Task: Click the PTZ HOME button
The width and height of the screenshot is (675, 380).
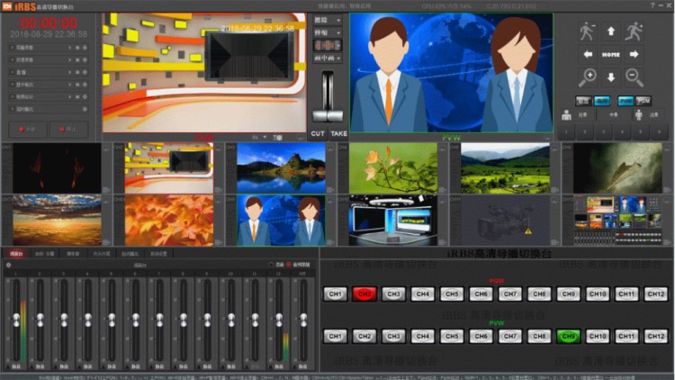Action: [611, 55]
